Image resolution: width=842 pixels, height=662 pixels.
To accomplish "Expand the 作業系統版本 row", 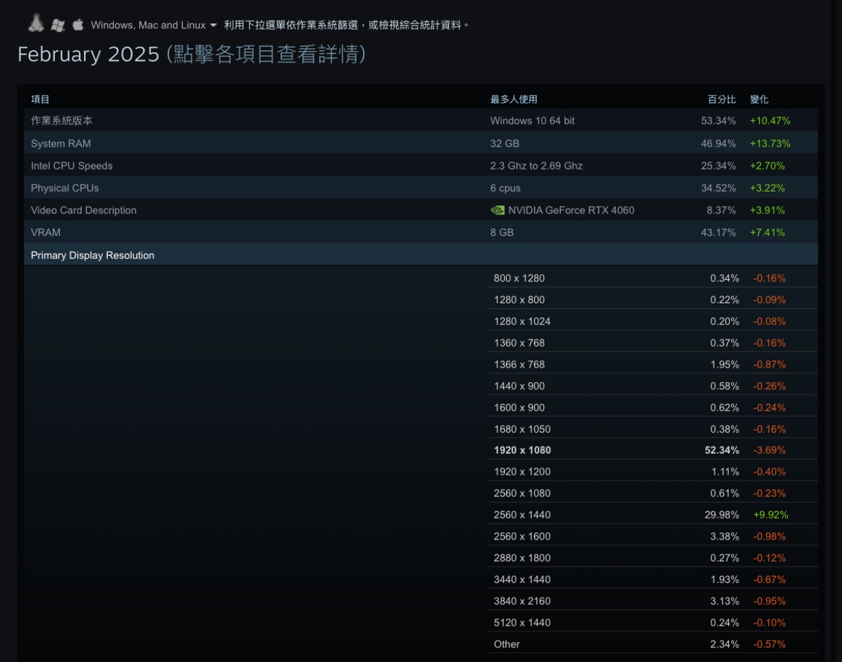I will [61, 120].
